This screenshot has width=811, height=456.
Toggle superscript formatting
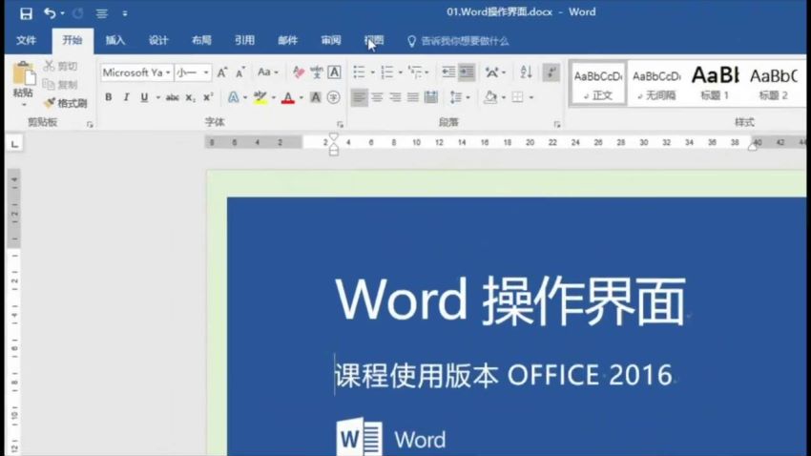tap(208, 97)
